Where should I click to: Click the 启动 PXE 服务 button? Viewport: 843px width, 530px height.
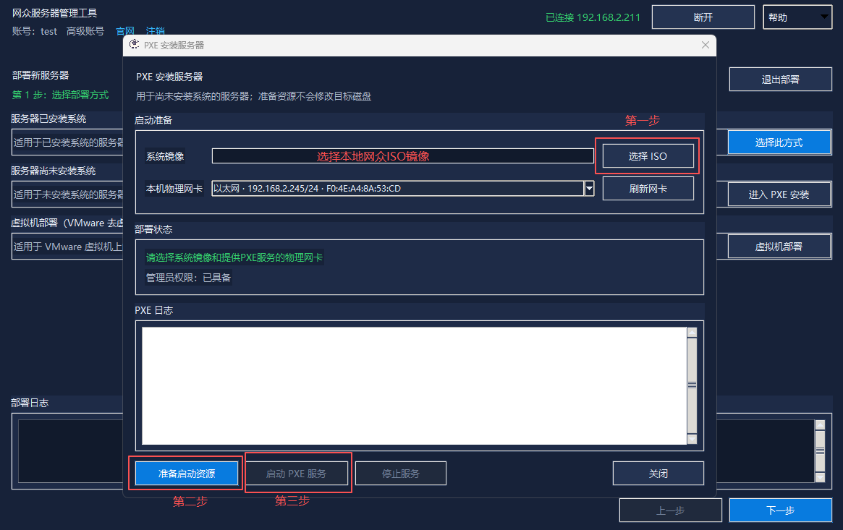[296, 474]
